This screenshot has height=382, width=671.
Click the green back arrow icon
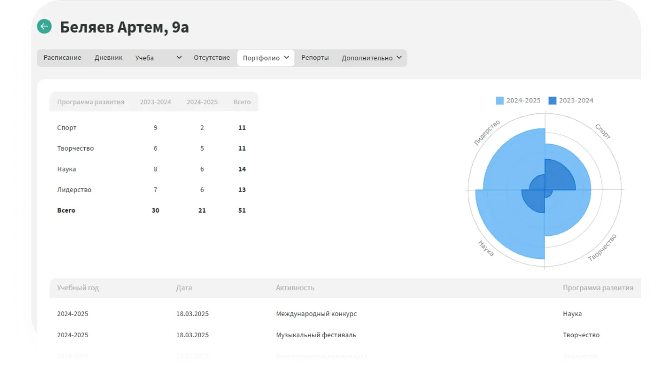(44, 26)
